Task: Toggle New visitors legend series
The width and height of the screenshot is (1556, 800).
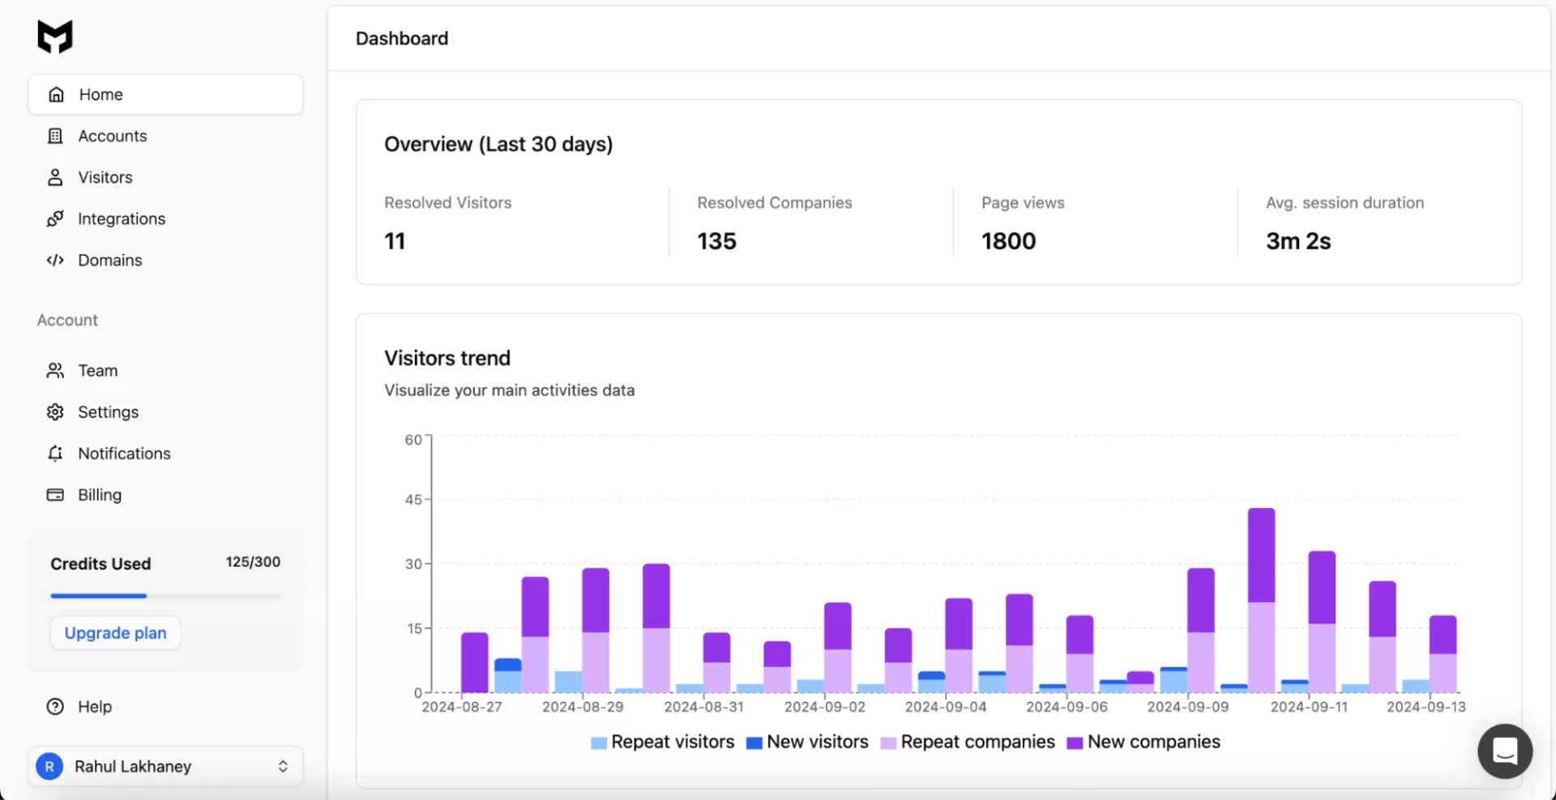Action: [x=807, y=742]
